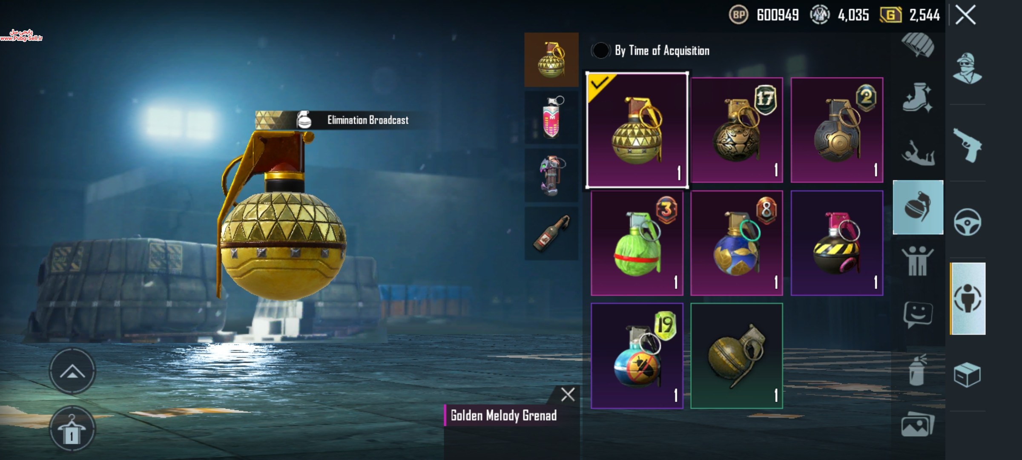Expand the upward chevron circle button
Screen dimensions: 1022x460
click(x=72, y=371)
